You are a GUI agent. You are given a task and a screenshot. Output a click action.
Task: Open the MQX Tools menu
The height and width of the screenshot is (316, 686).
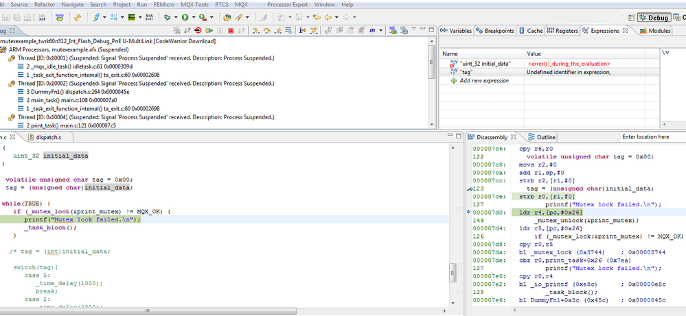click(x=196, y=4)
